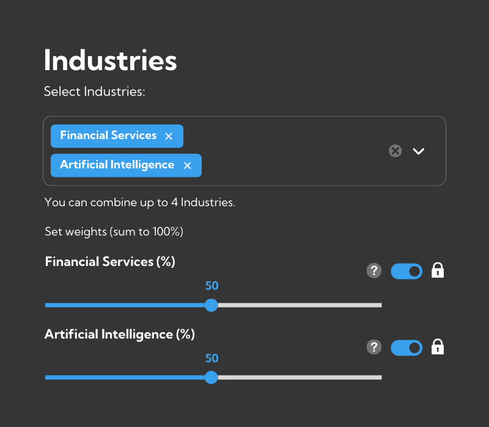489x427 pixels.
Task: Click the Financial Services slider handle
Action: tap(211, 305)
